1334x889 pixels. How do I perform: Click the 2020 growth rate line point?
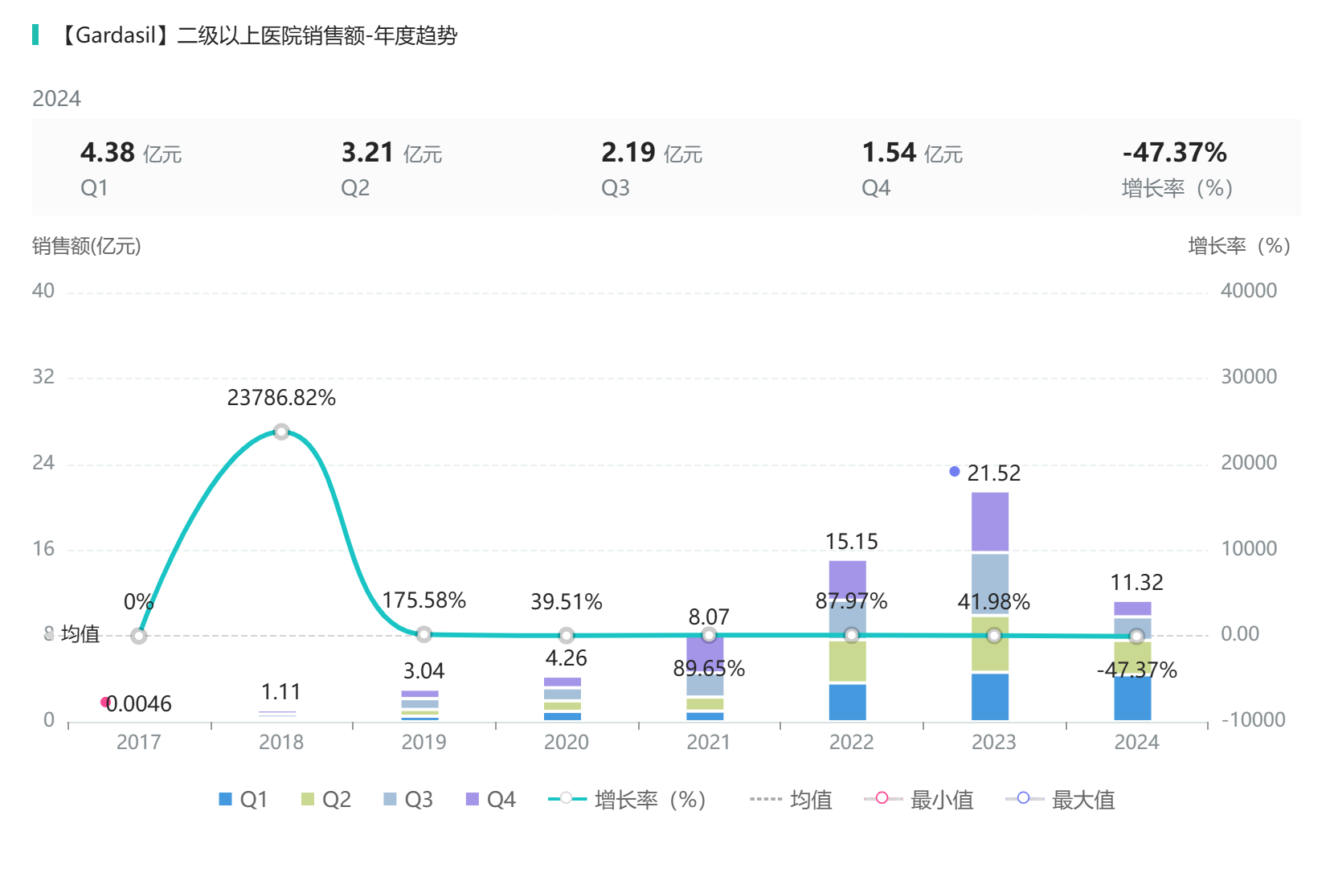coord(567,636)
